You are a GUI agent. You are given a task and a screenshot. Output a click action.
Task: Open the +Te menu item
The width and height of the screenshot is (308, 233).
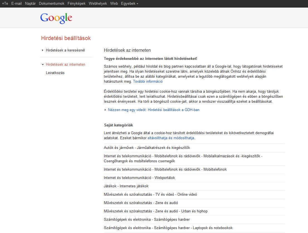[x=5, y=4]
